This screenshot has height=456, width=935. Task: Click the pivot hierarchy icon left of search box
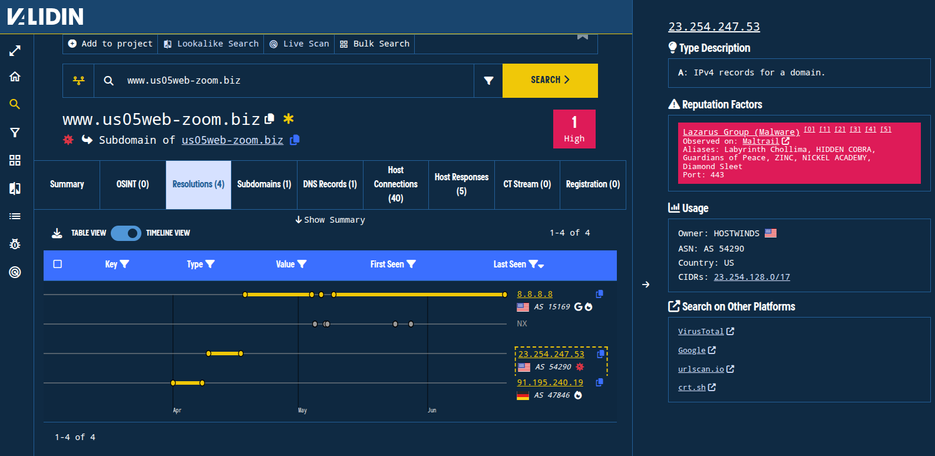pyautogui.click(x=78, y=81)
